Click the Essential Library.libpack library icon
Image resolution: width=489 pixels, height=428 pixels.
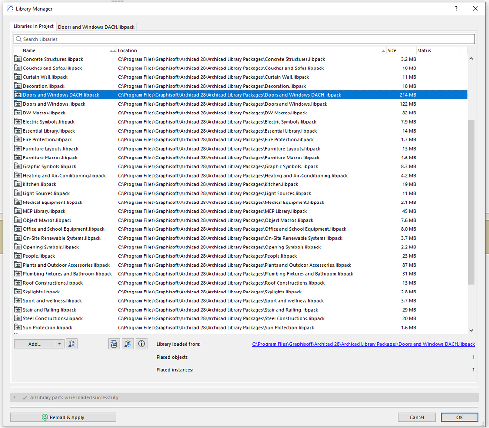tap(18, 131)
